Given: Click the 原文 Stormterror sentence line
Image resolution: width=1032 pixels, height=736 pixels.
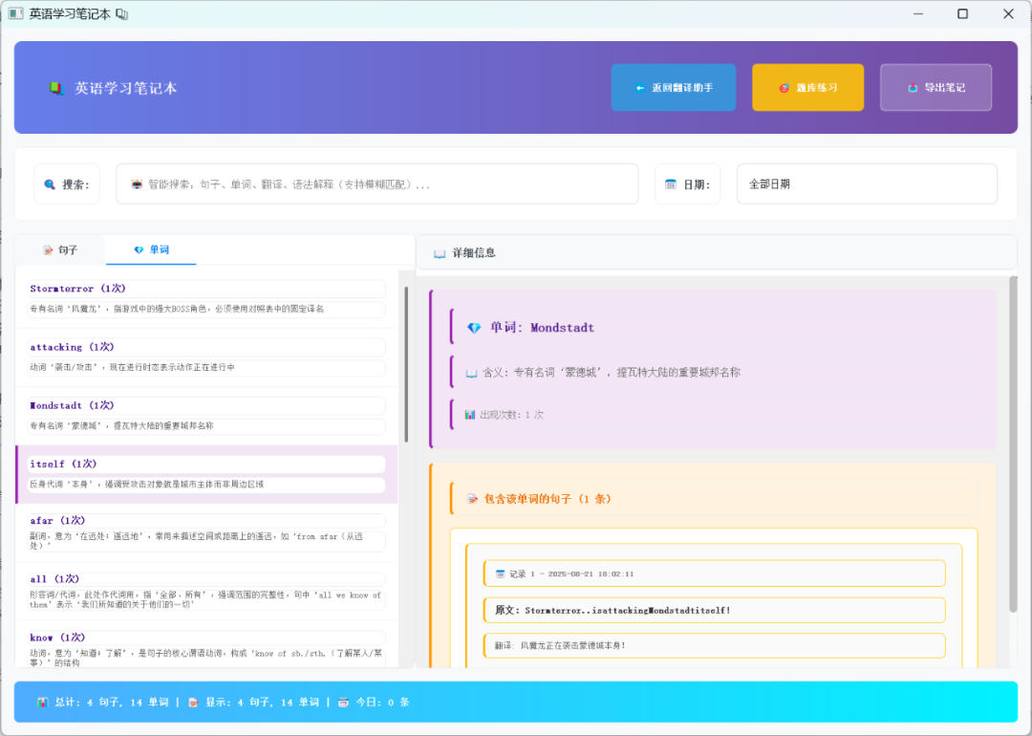Looking at the screenshot, I should click(714, 611).
